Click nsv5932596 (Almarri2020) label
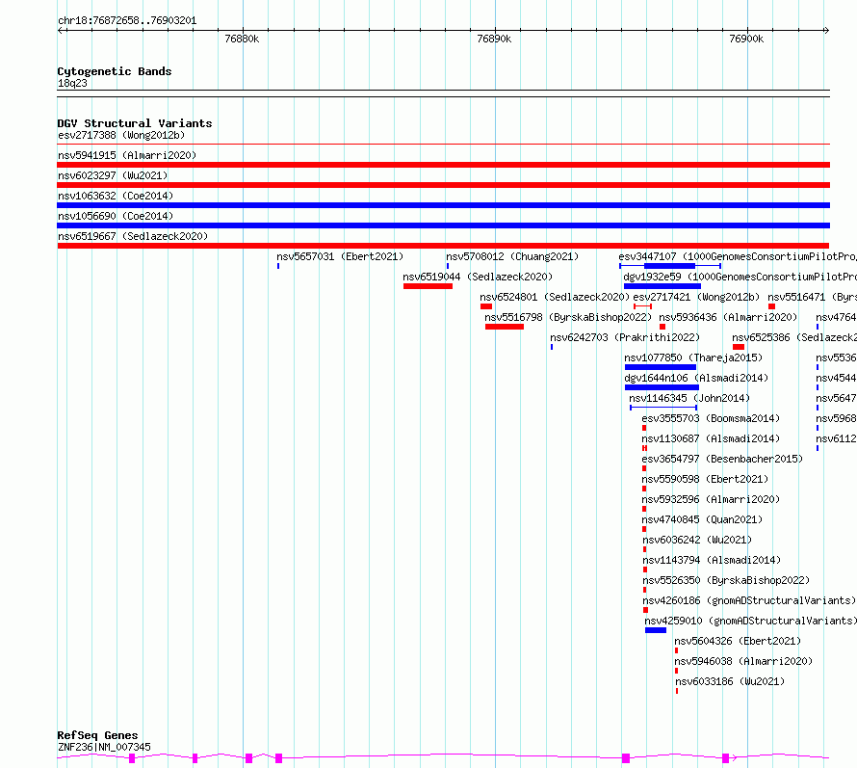857x768 pixels. click(x=711, y=499)
